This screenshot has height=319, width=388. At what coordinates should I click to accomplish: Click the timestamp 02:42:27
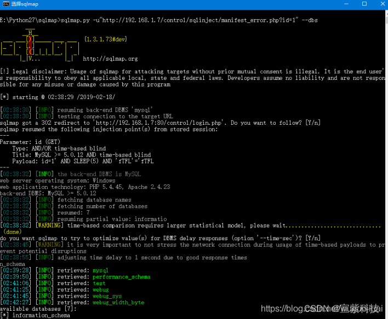16,303
